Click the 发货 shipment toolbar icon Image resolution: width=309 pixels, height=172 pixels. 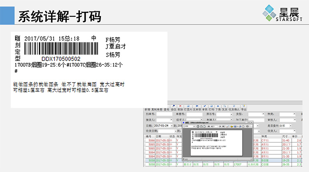coord(225,108)
